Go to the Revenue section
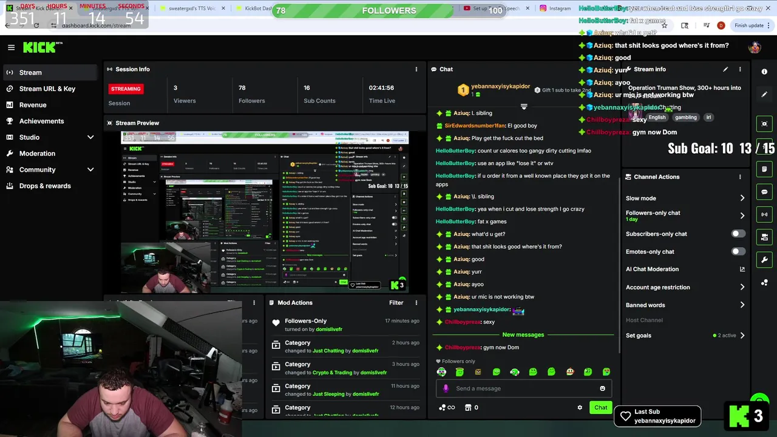This screenshot has height=437, width=777. pyautogui.click(x=49, y=105)
